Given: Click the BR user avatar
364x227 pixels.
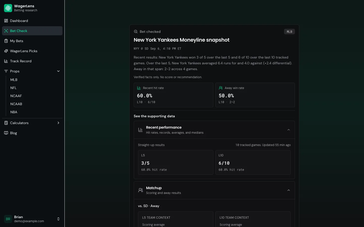Looking at the screenshot, I should [8, 219].
